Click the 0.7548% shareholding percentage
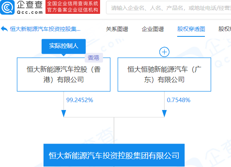Screen dimensions: 231x167 [178, 100]
